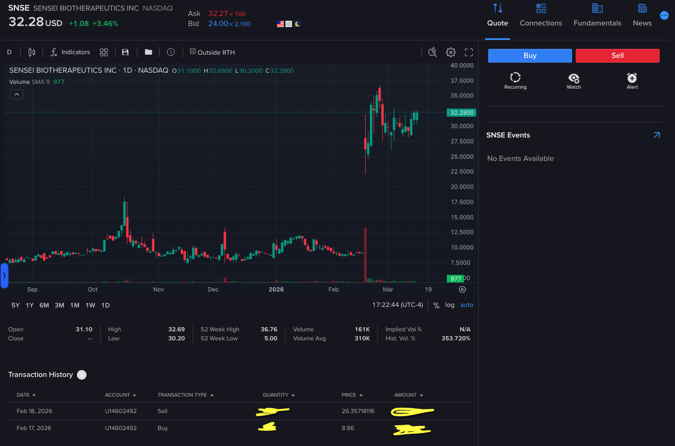Click the Bid price 24.00

pyautogui.click(x=218, y=24)
